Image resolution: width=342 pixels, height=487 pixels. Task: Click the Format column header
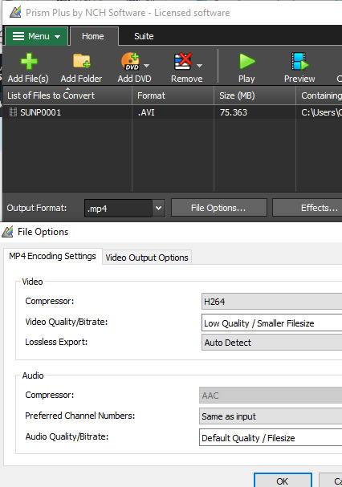(x=173, y=95)
